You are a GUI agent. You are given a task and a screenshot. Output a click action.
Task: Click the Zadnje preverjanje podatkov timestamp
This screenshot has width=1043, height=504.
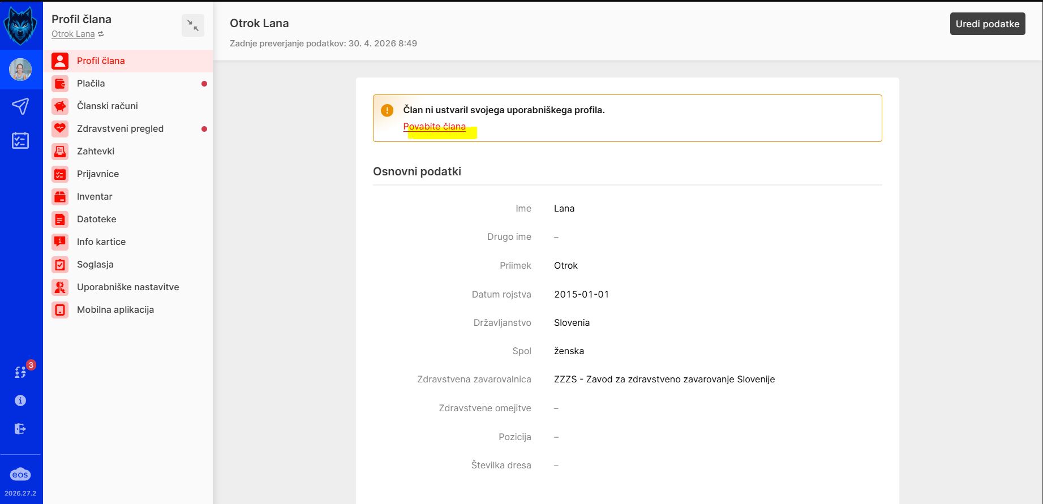pyautogui.click(x=323, y=44)
